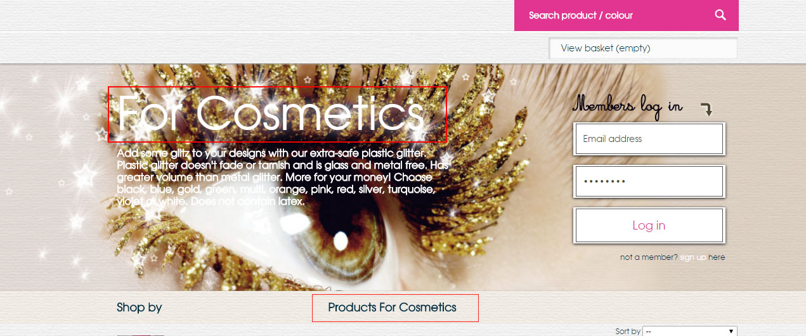The height and width of the screenshot is (336, 806).
Task: Select the Products For Cosmetics heading
Action: pos(392,307)
